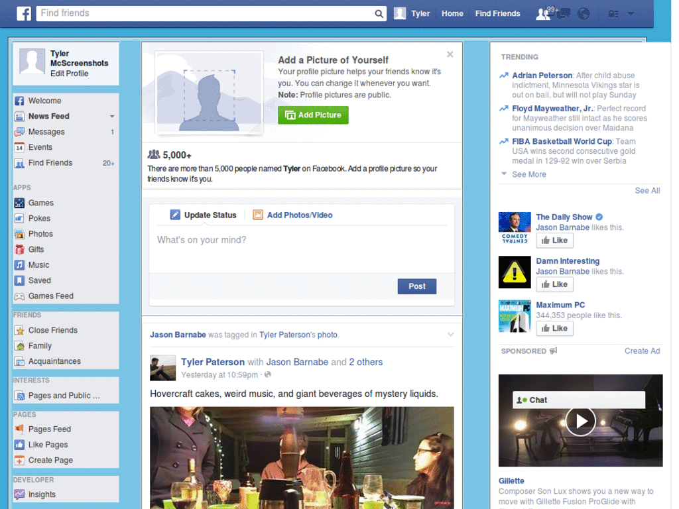Open News Feed in the sidebar
This screenshot has height=509, width=679.
[x=49, y=117]
